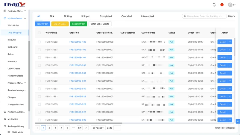Click the sidebar menu scrollbar
Screen dimensions: 240x135
click(x=29, y=76)
